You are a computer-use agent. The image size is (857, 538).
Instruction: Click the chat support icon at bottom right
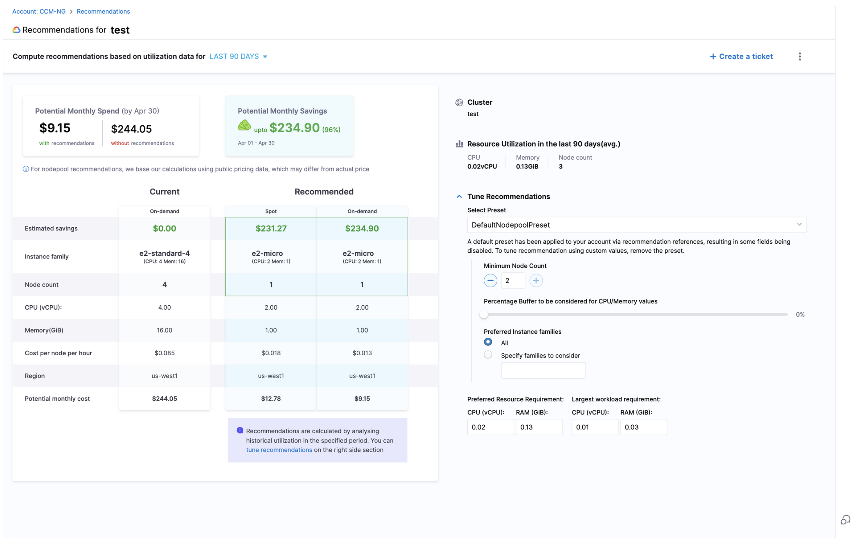(x=845, y=520)
